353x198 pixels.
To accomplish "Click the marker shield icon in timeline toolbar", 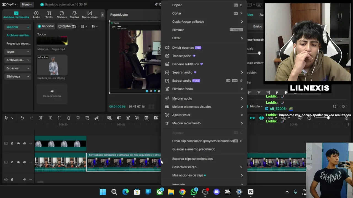I will pyautogui.click(x=78, y=118).
